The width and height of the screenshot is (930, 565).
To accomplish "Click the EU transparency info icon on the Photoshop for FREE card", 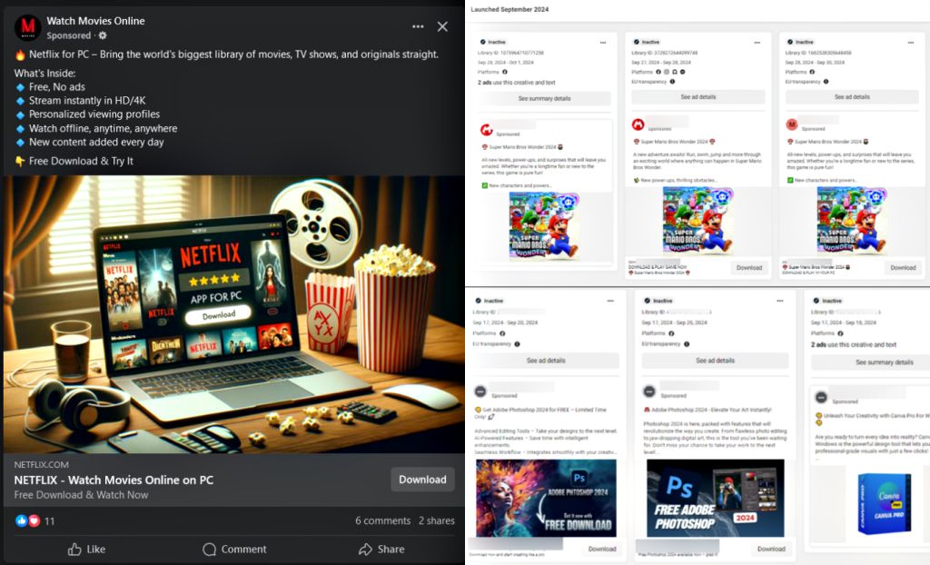I will (517, 344).
